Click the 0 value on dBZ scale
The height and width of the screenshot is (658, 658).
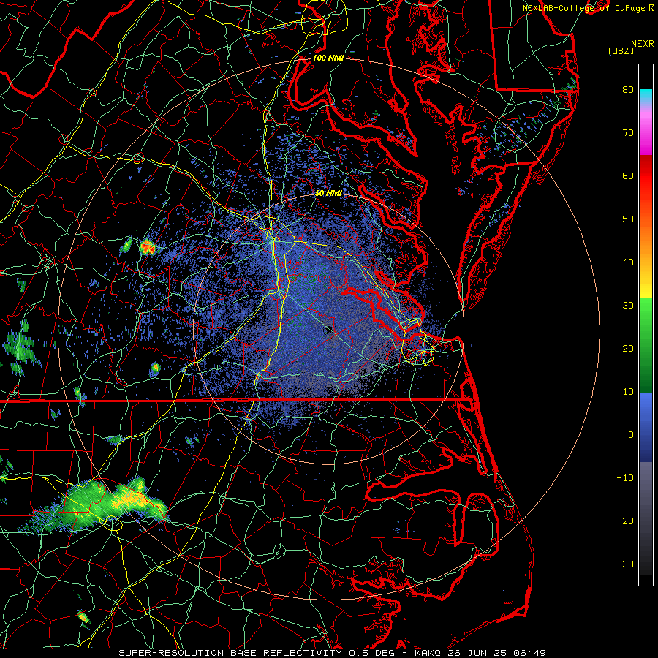pyautogui.click(x=631, y=435)
